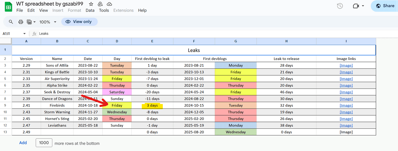Click the Google Sheets home icon

[x=8, y=7]
